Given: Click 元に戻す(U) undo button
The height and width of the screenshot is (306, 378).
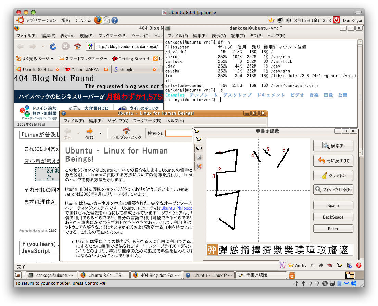Looking at the screenshot, I should 333,161.
